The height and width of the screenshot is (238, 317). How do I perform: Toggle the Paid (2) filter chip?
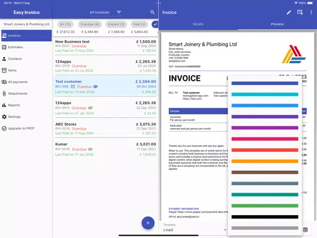[x=140, y=24]
